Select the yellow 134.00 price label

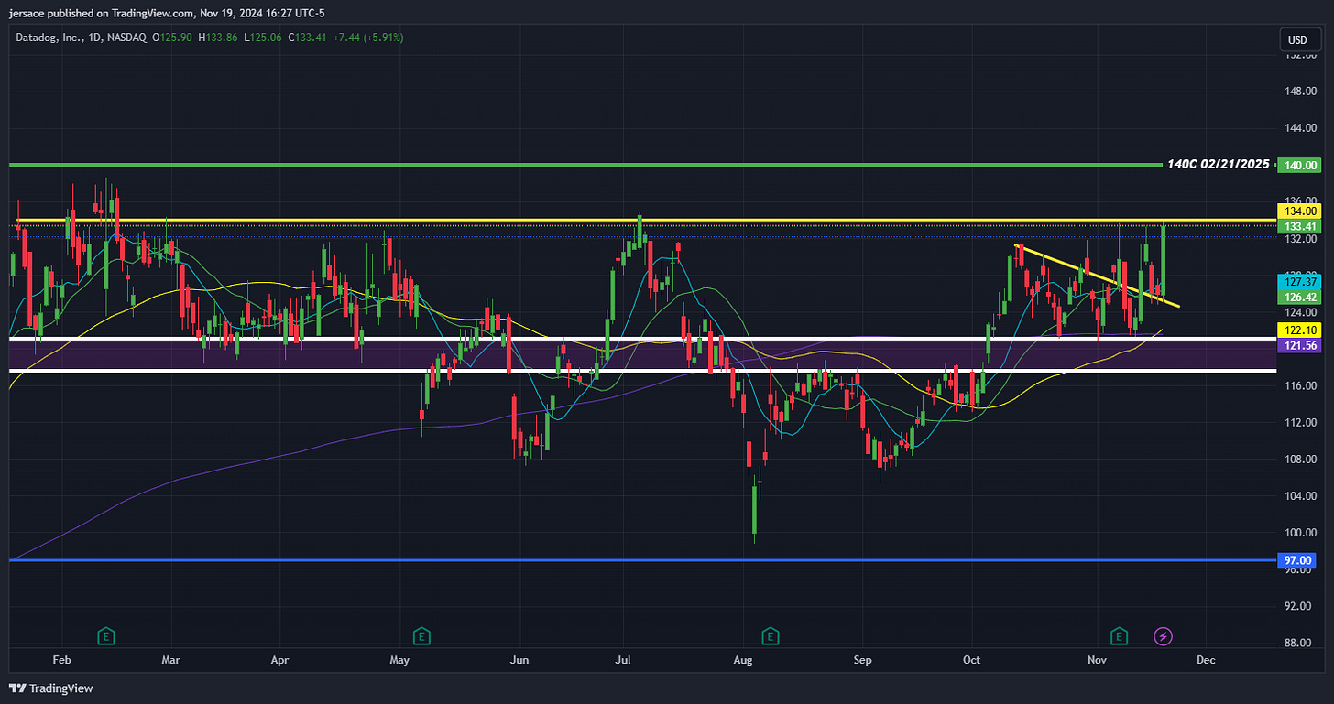pos(1301,211)
